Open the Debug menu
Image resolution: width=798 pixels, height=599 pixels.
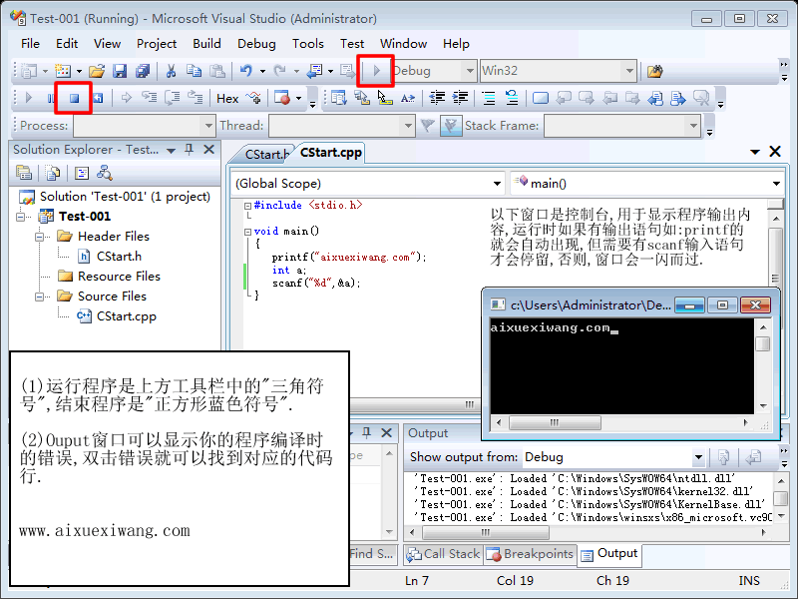256,43
